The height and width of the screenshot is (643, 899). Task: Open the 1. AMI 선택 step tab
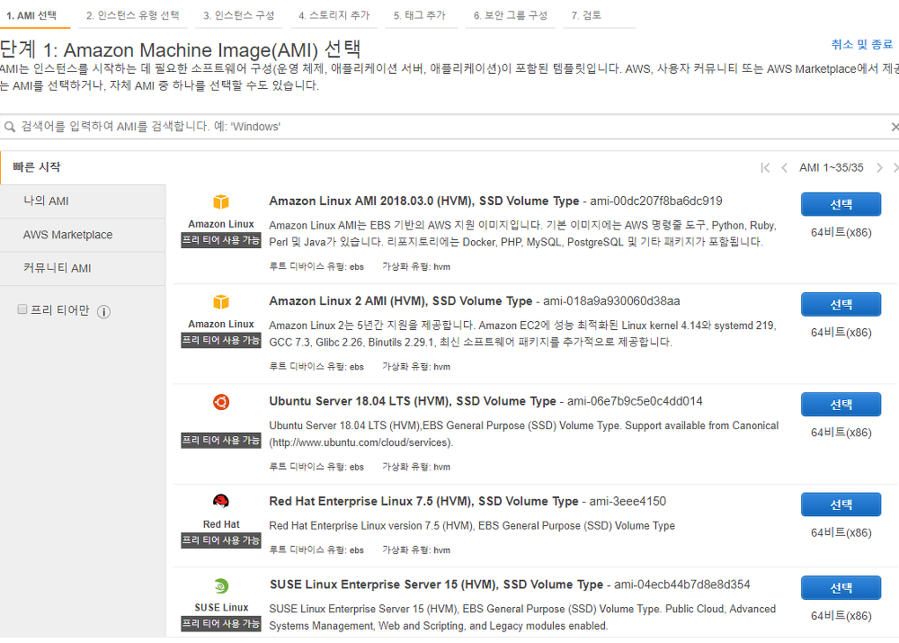click(x=32, y=15)
